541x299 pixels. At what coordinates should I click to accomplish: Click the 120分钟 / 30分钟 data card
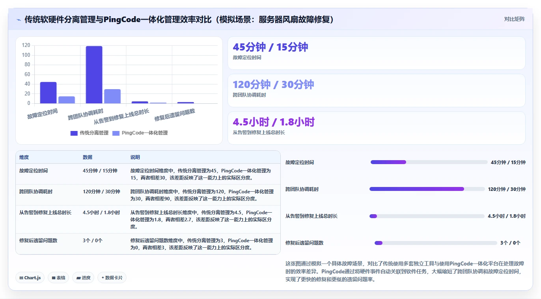377,90
